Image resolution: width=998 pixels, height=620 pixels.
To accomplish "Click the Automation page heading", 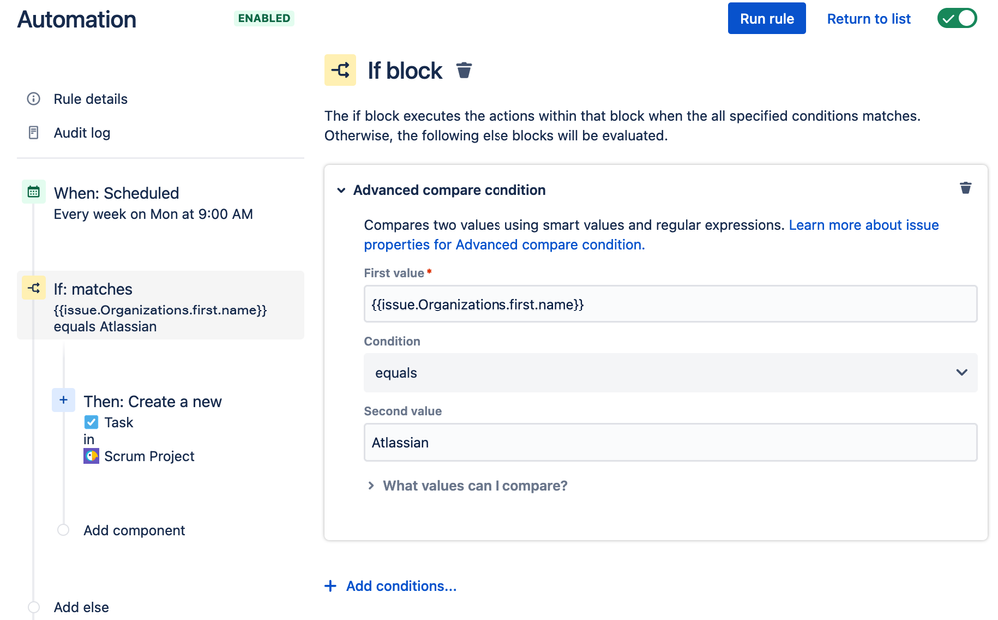I will pyautogui.click(x=76, y=19).
